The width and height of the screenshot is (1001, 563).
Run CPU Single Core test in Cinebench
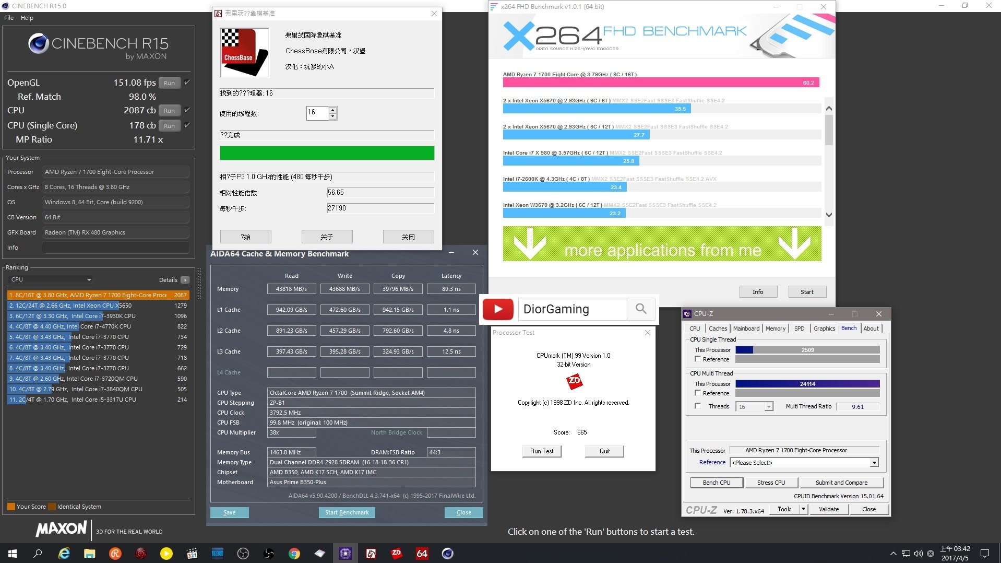click(x=170, y=125)
